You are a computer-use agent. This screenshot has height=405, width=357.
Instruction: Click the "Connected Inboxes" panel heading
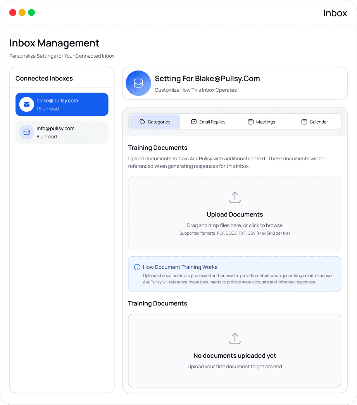(x=44, y=79)
